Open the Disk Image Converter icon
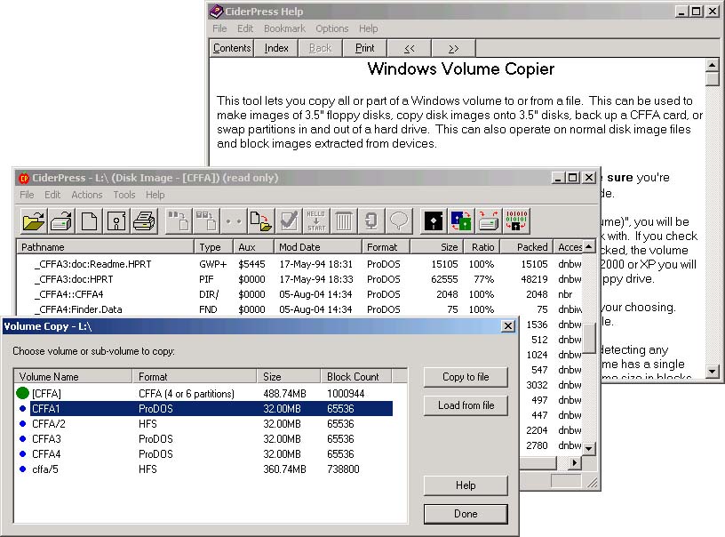The image size is (725, 537). [x=460, y=220]
